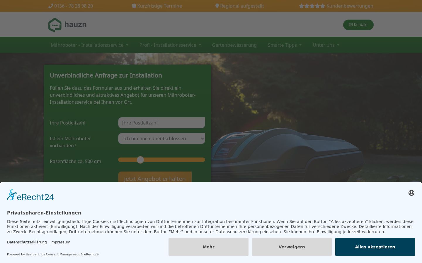This screenshot has height=263, width=422.
Task: Expand the Mähroboter - Installationsservice menu
Action: pos(89,45)
